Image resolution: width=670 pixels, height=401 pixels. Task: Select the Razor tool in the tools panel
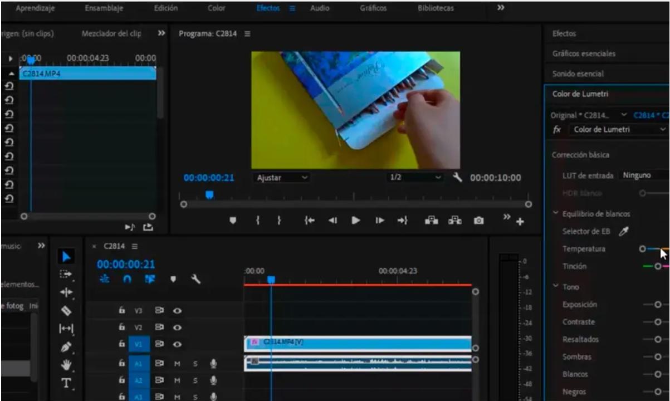66,310
